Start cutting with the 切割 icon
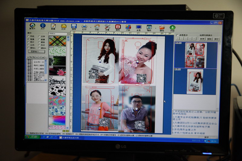The height and width of the screenshot is (161, 242). point(97,27)
